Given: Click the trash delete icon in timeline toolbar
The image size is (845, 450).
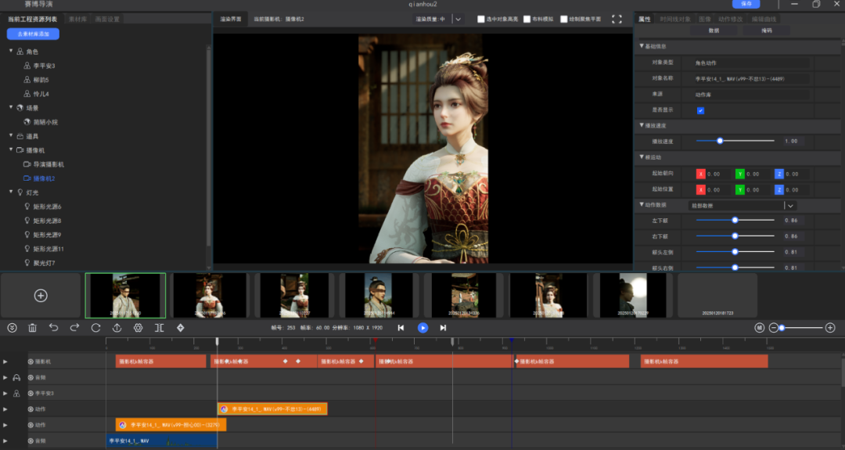Looking at the screenshot, I should pyautogui.click(x=32, y=328).
